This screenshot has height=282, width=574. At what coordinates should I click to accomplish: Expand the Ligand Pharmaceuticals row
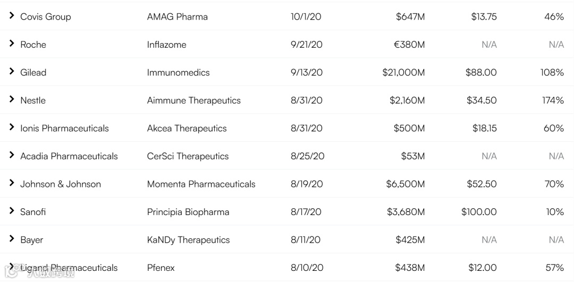click(11, 267)
